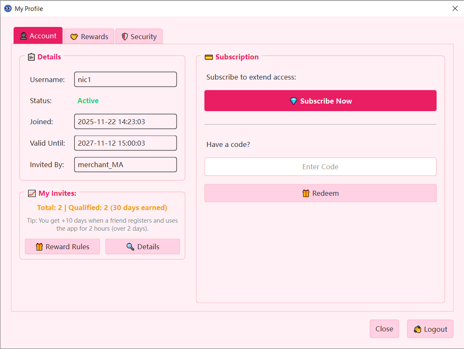Screen dimensions: 464x349
Task: Select the Account tab
Action: (38, 36)
